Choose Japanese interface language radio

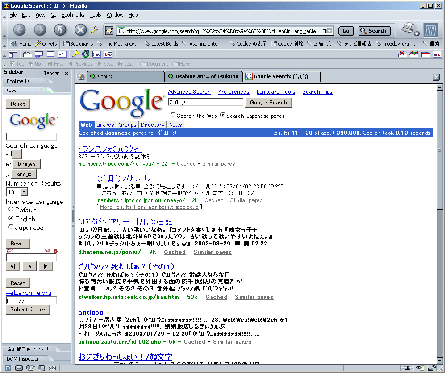point(11,227)
